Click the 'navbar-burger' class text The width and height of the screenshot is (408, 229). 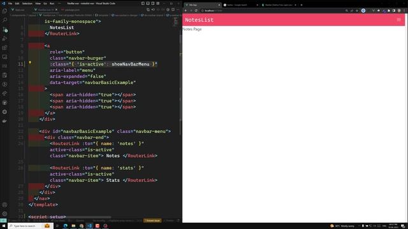(x=86, y=58)
